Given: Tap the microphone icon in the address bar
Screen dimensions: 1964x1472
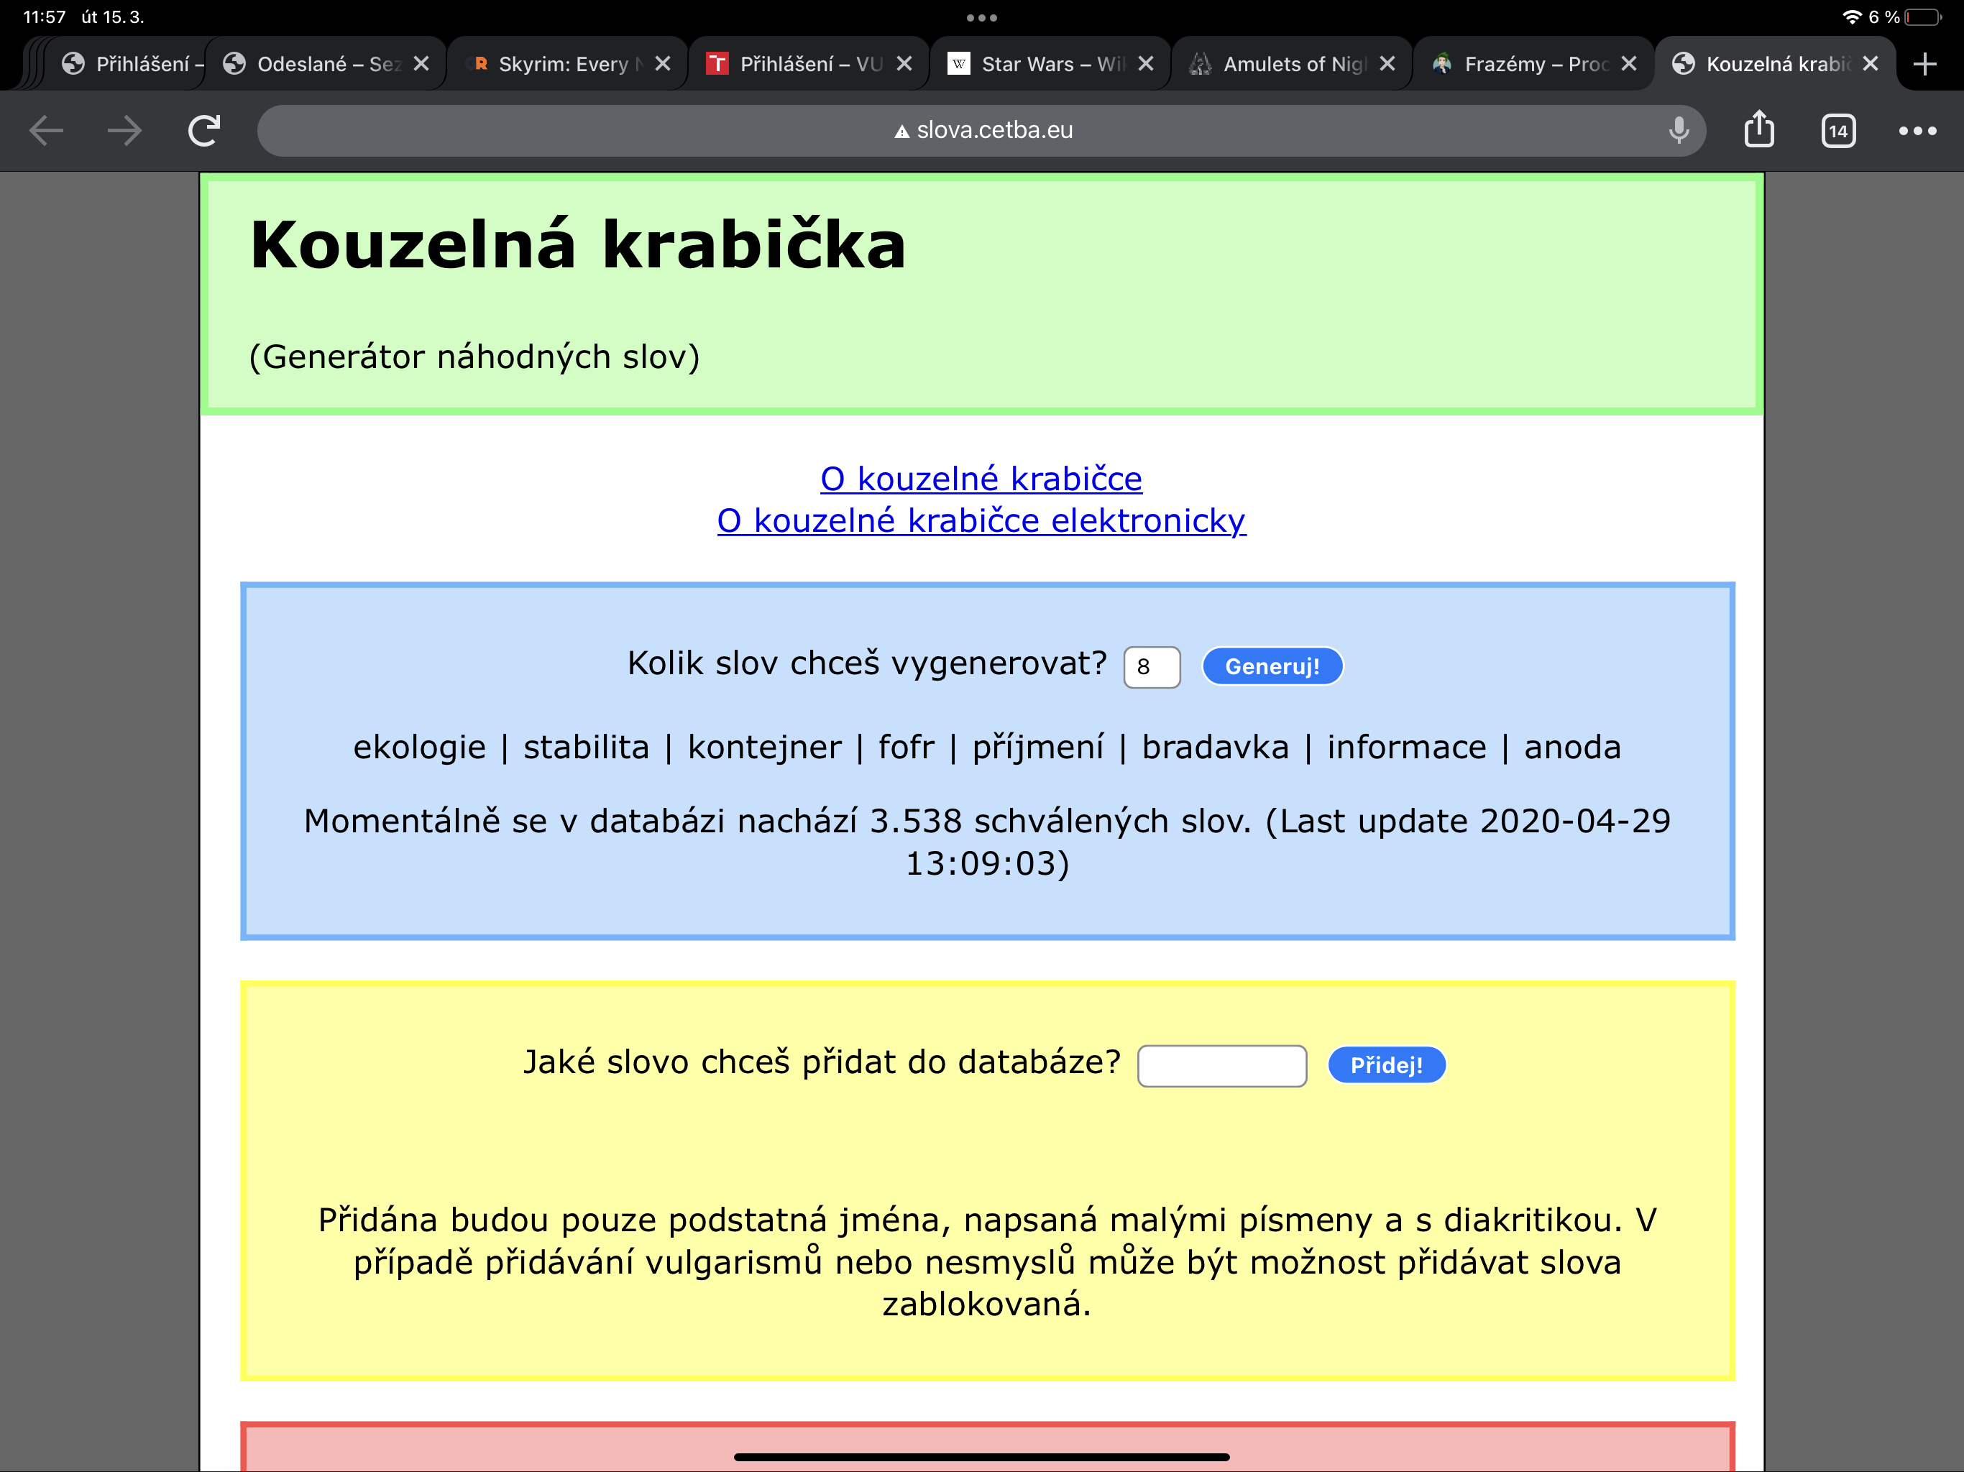Looking at the screenshot, I should pos(1678,131).
